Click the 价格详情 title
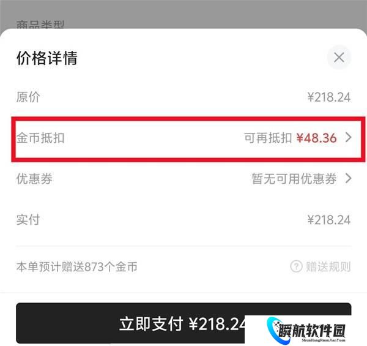The height and width of the screenshot is (346, 367). pos(47,58)
